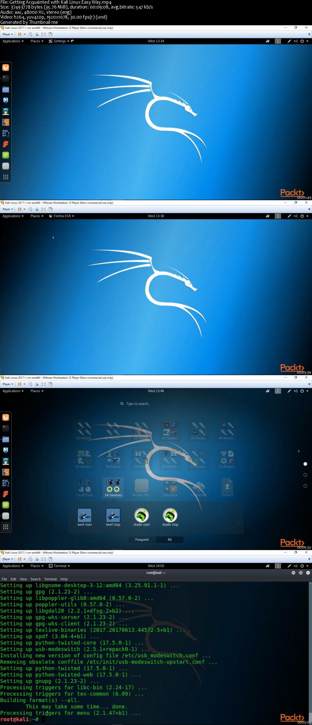Click screen recorder camera icon in the 14:09 frame
This screenshot has width=312, height=725.
[x=268, y=566]
